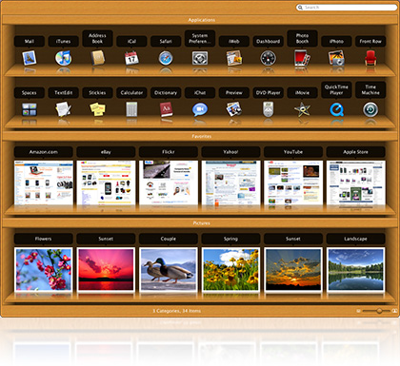Open the Front Row red chair icon
This screenshot has height=366, width=400.
coord(370,58)
